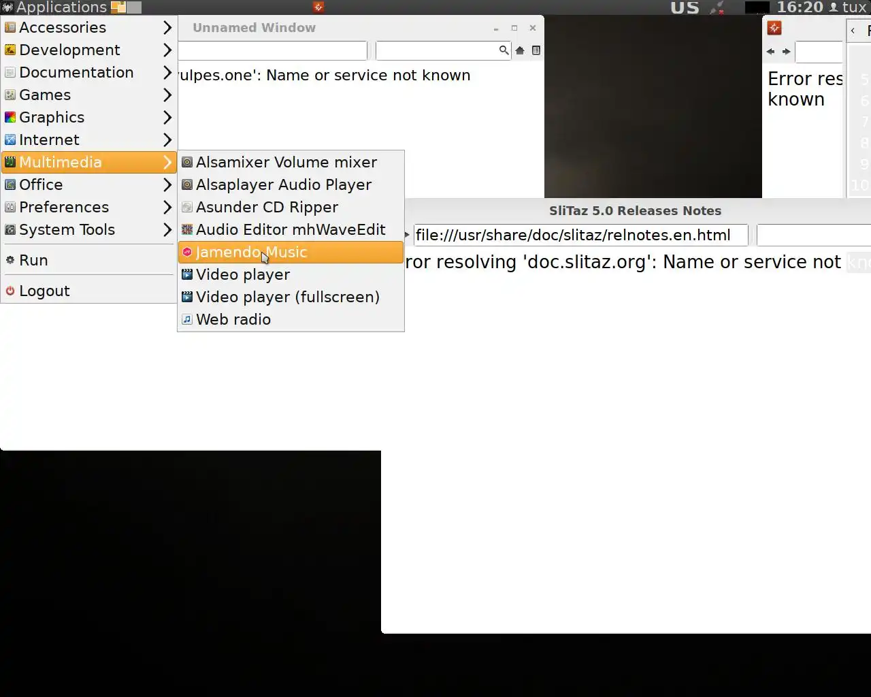The height and width of the screenshot is (697, 871).
Task: Click the Video player icon
Action: coord(187,275)
